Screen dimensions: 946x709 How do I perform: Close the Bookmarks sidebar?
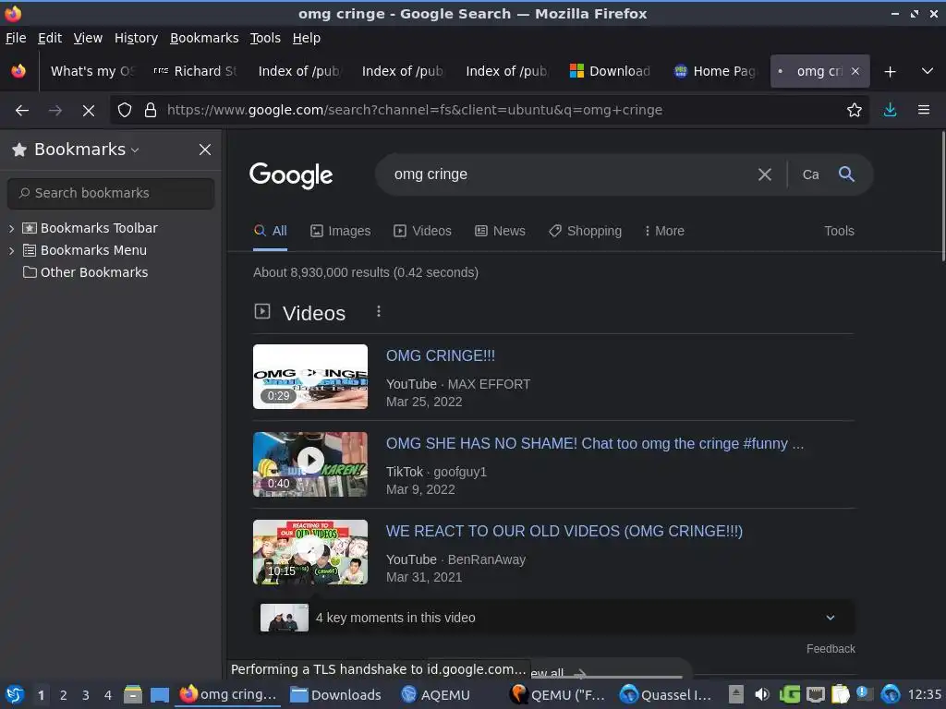205,150
